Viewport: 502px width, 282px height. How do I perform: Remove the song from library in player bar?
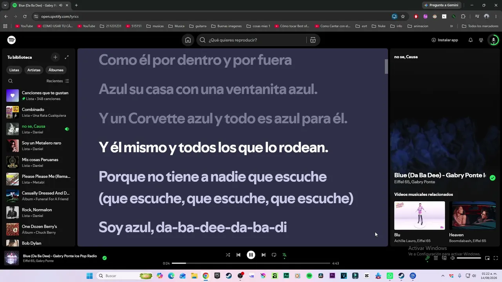click(x=104, y=258)
